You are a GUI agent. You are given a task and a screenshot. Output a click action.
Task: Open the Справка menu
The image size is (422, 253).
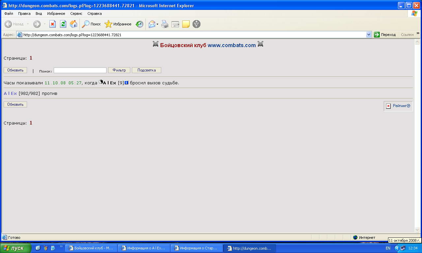pos(95,14)
